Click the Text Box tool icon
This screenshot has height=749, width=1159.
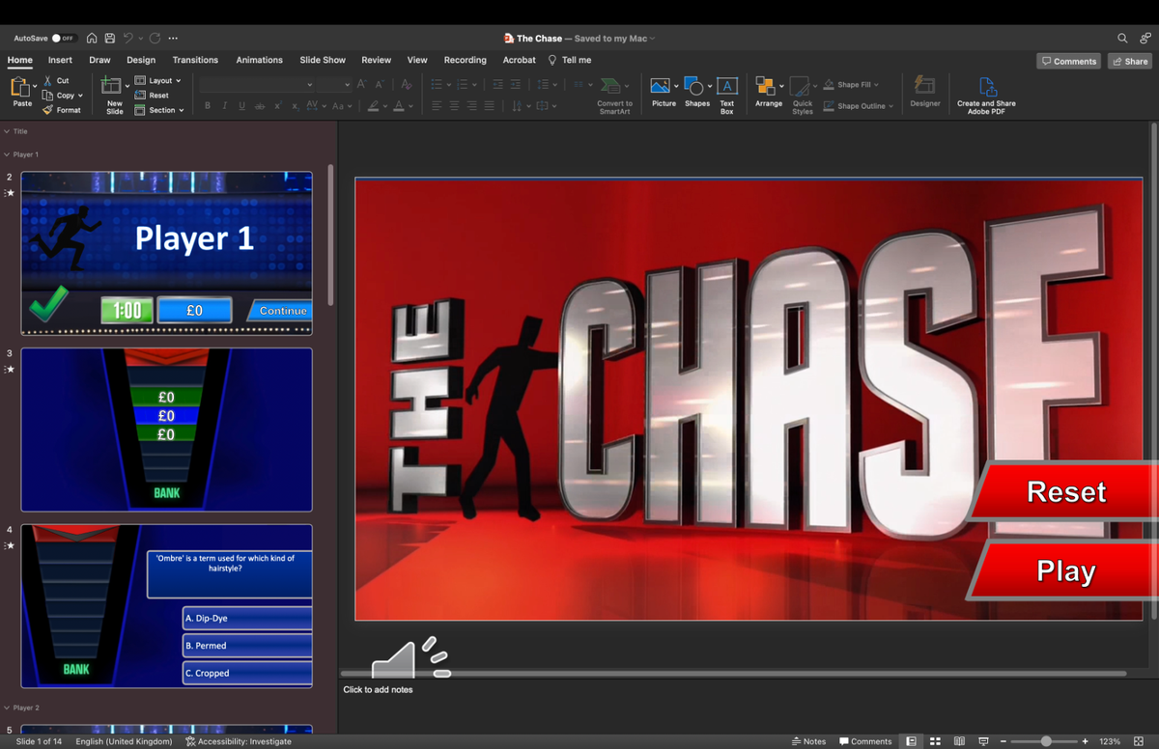(726, 86)
